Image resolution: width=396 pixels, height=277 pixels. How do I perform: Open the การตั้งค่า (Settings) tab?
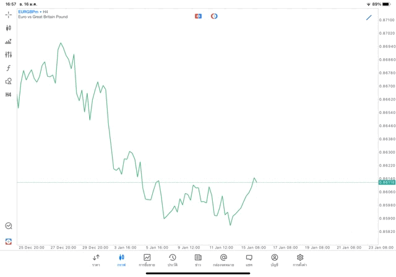pos(300,260)
